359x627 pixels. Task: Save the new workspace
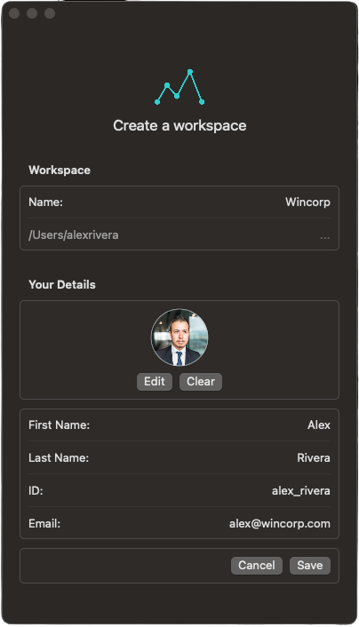[310, 566]
